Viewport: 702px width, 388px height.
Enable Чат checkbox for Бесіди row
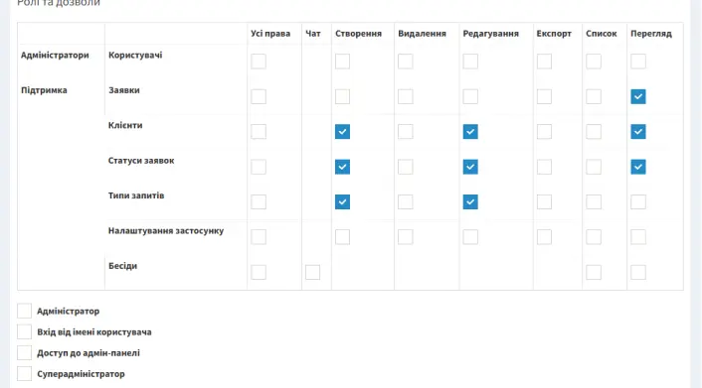[312, 272]
